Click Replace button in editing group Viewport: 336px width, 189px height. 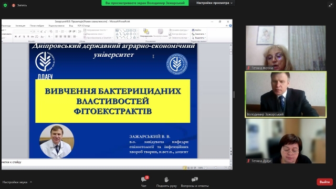tap(198, 34)
